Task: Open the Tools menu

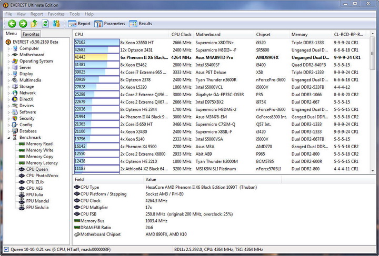Action: click(x=74, y=14)
